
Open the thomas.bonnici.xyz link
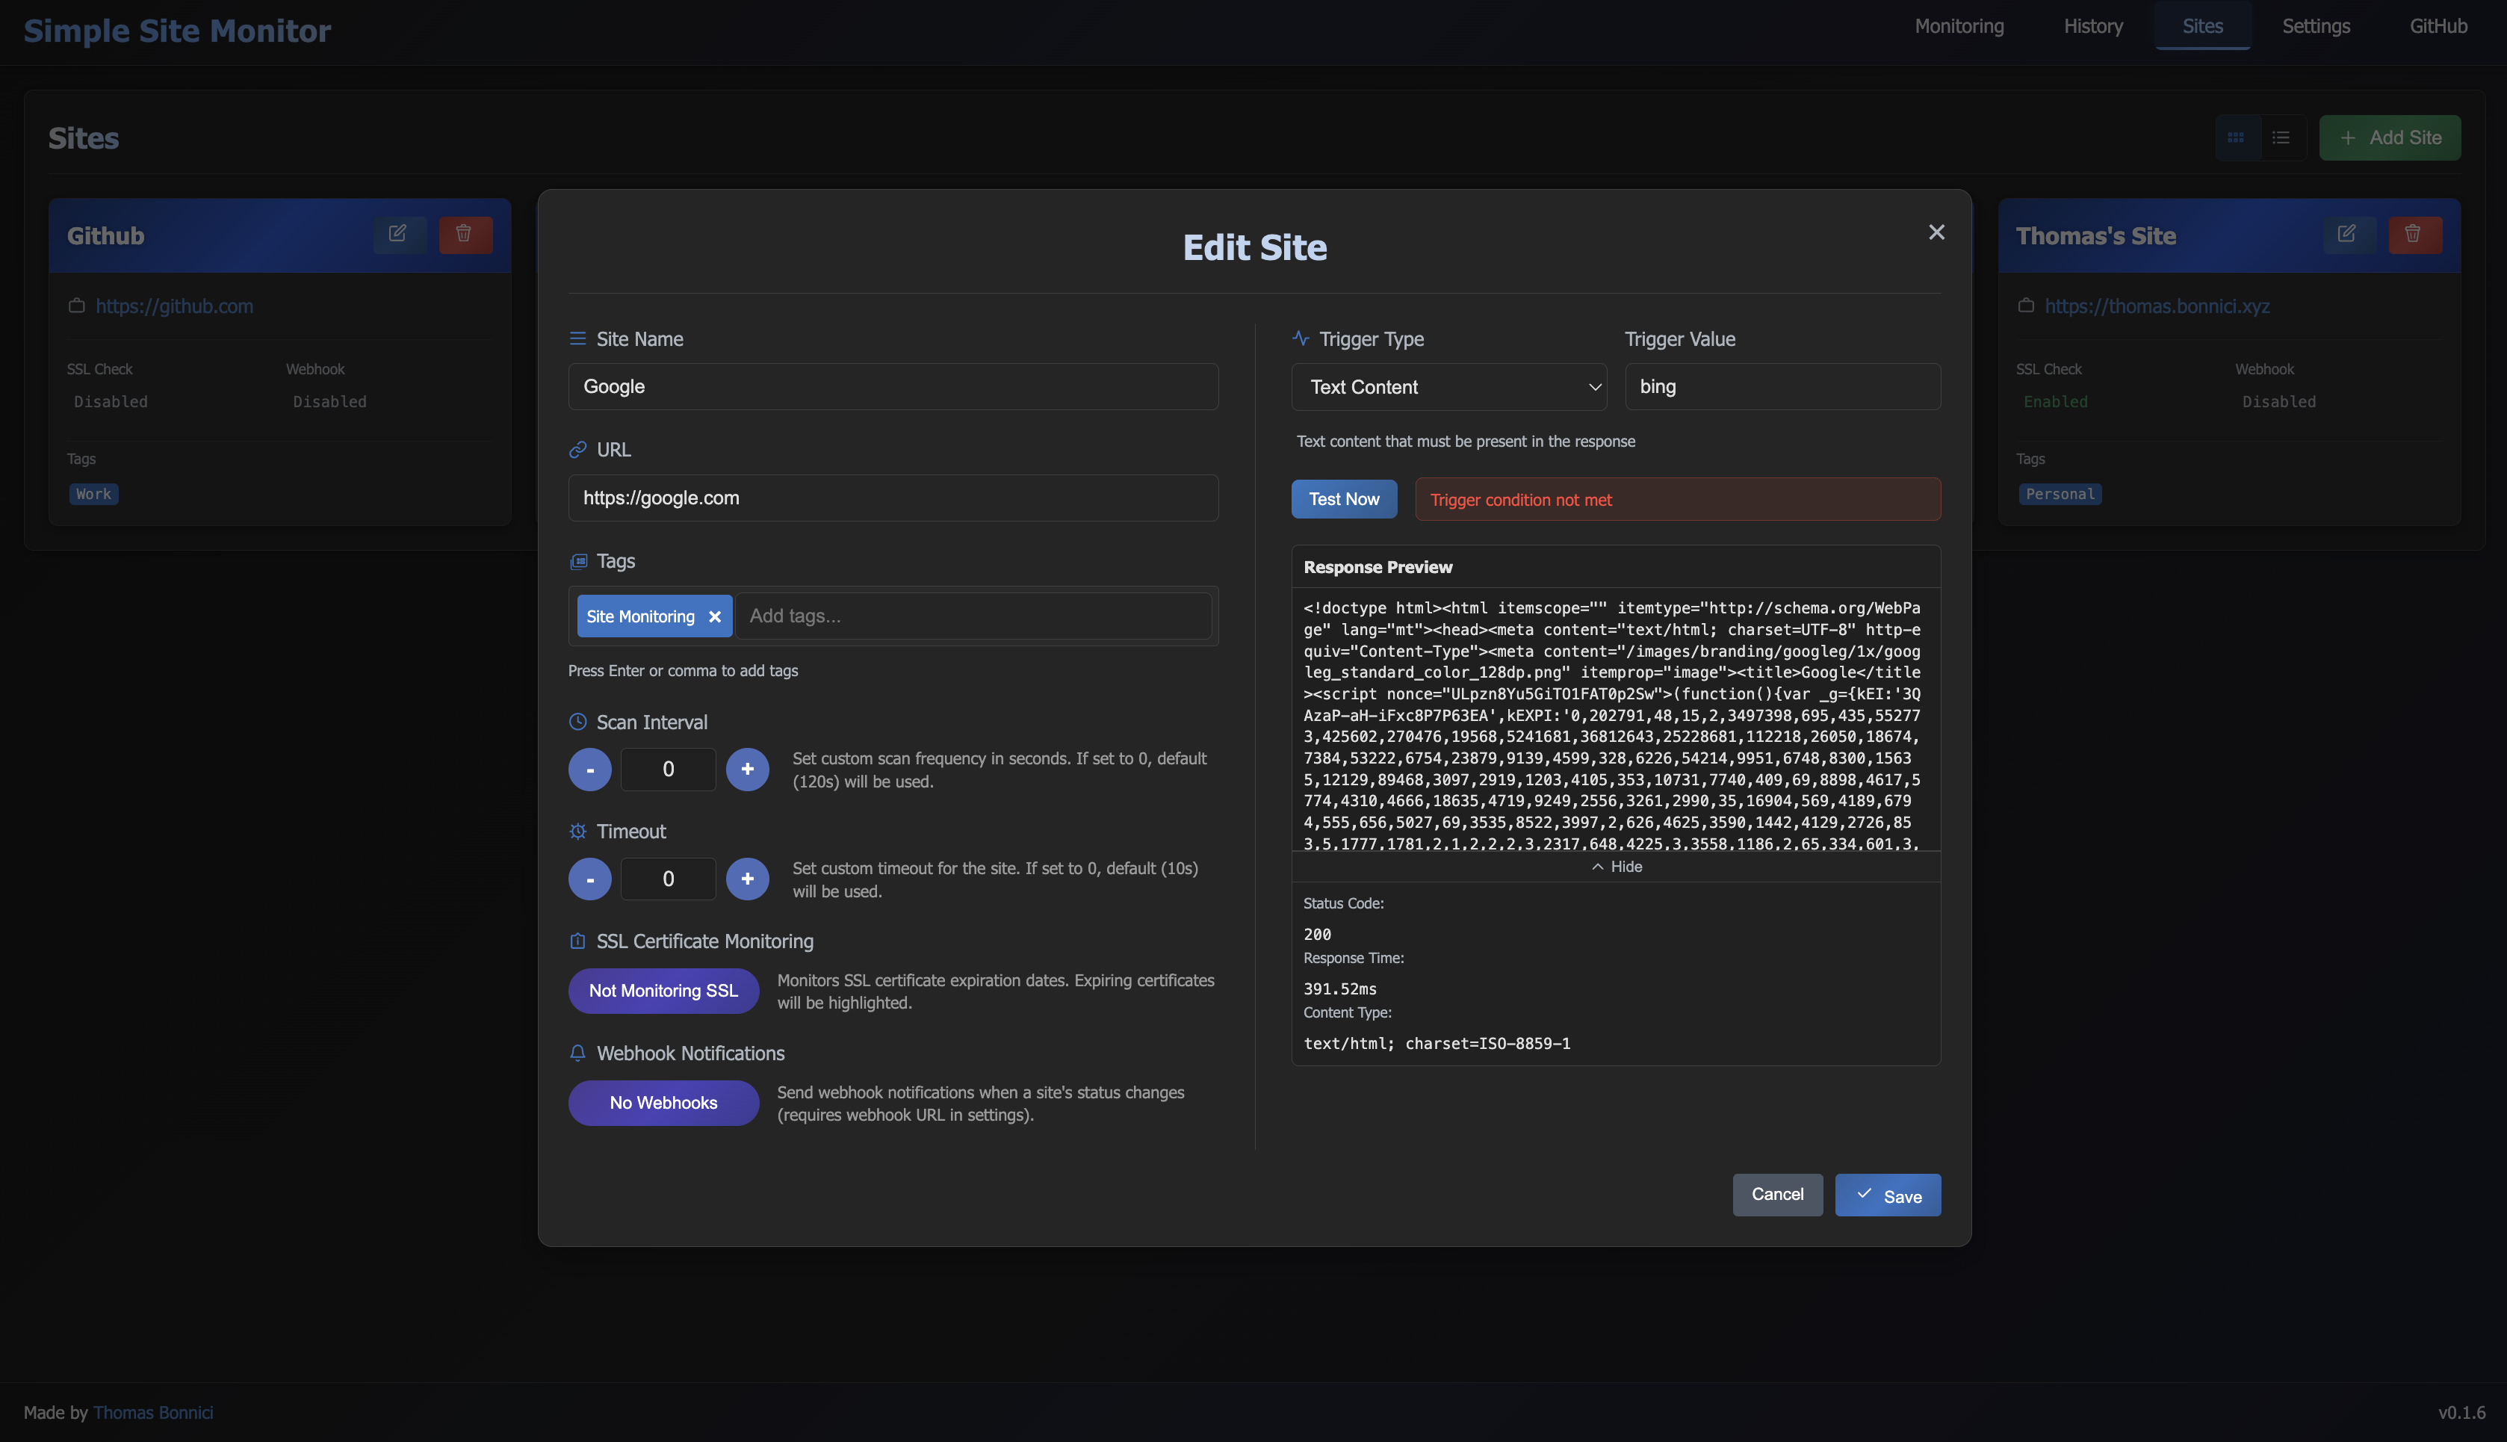(2157, 307)
